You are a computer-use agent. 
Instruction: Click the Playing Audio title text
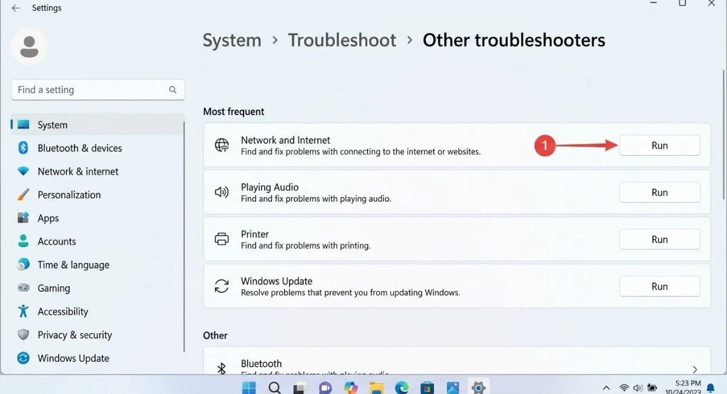click(x=270, y=187)
